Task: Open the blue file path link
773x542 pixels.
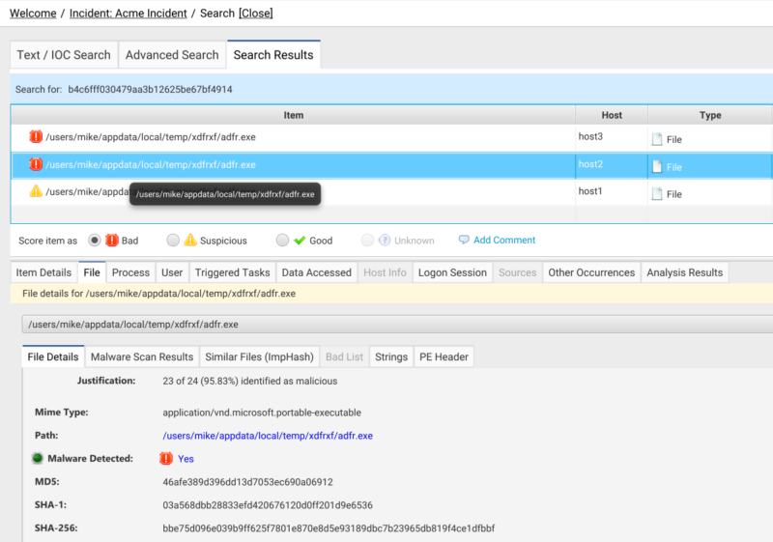Action: click(268, 436)
